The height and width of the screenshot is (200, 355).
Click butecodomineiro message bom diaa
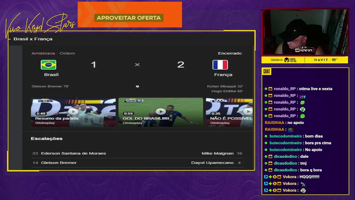[314, 136]
